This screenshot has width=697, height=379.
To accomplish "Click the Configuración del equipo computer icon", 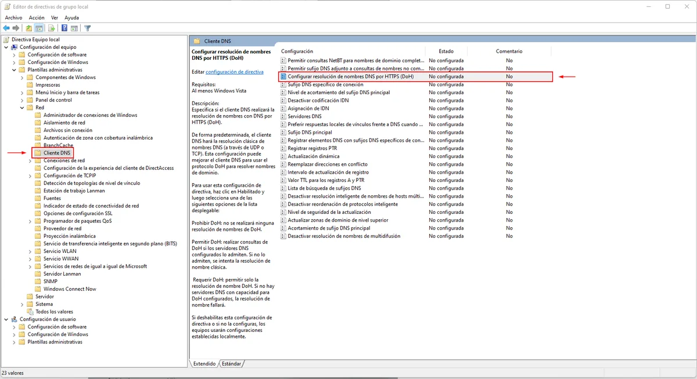I will pos(15,47).
